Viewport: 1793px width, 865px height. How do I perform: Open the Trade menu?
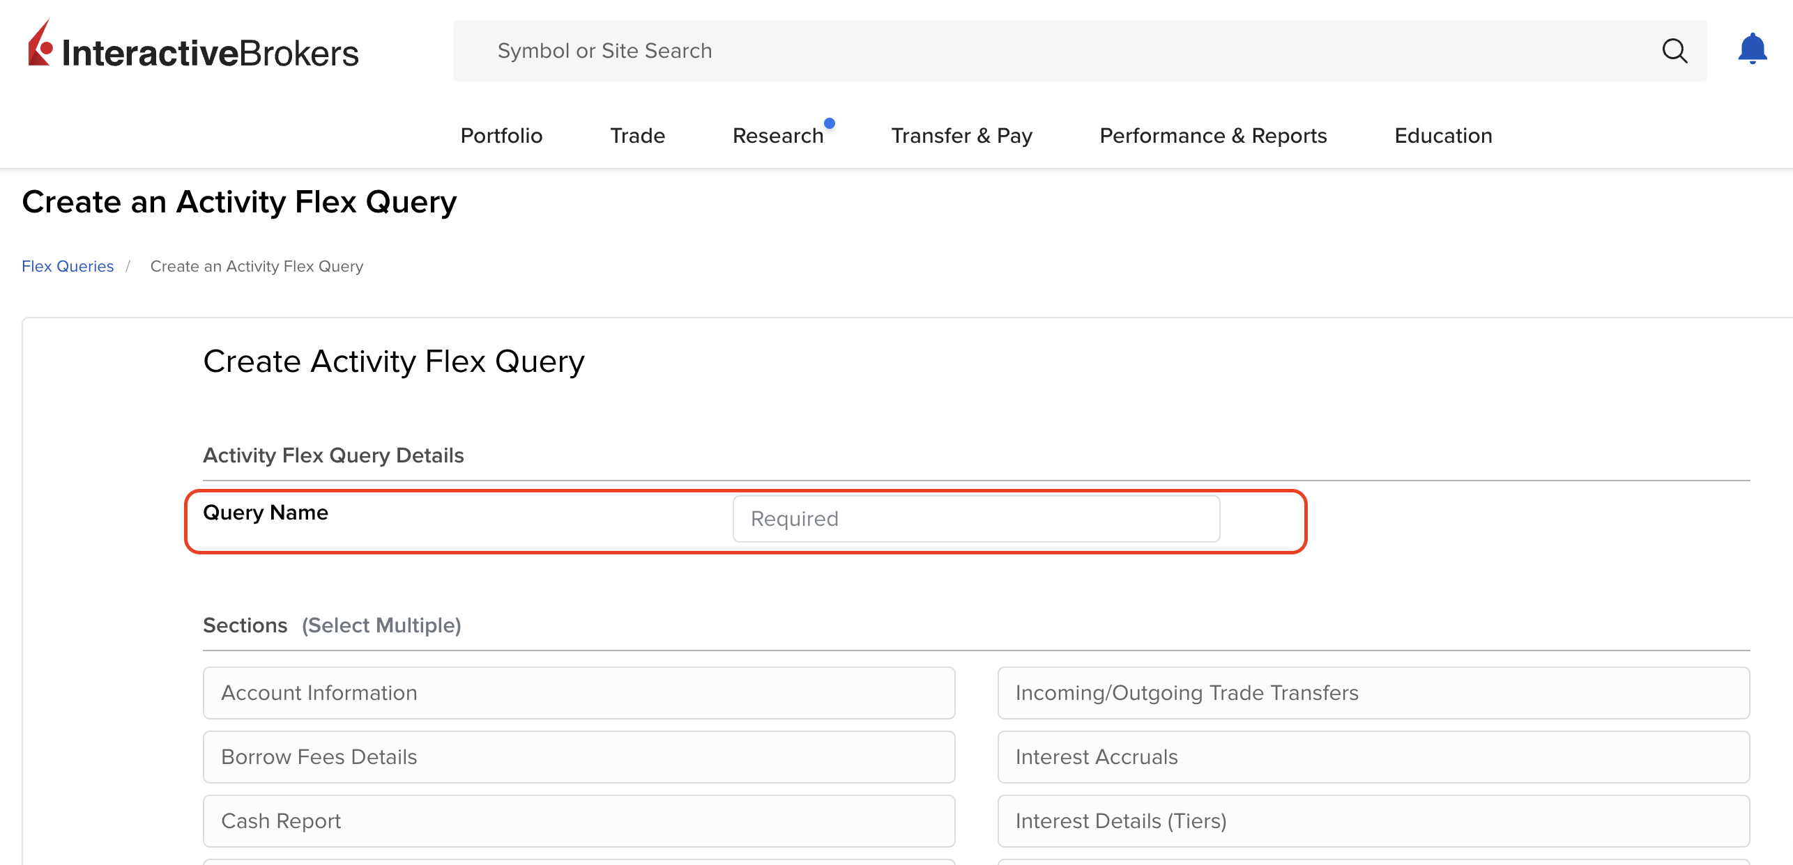pos(636,135)
